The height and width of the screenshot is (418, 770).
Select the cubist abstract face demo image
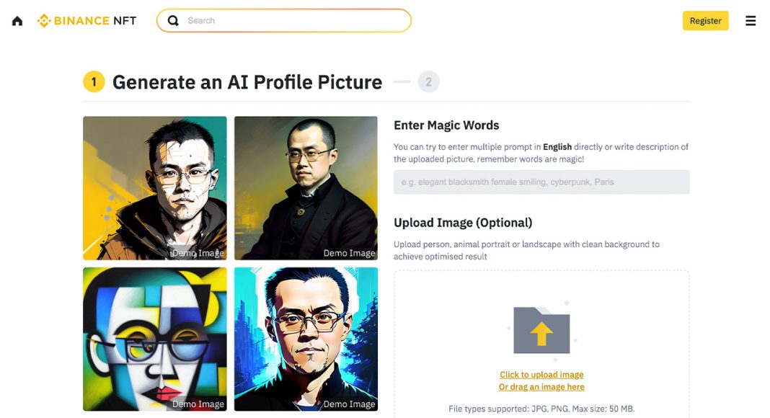coord(155,339)
